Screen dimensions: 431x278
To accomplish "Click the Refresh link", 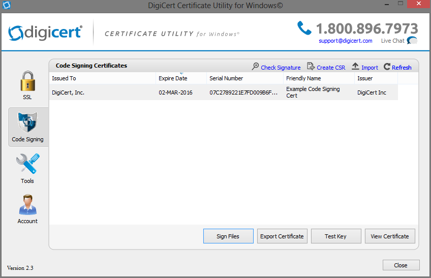I will [402, 68].
